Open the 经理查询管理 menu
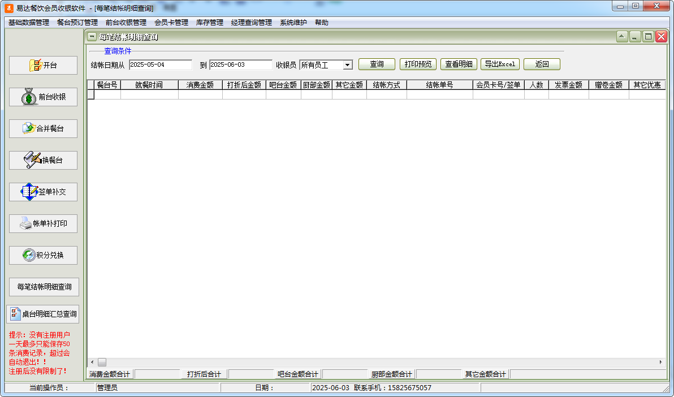The height and width of the screenshot is (397, 674). (x=251, y=23)
